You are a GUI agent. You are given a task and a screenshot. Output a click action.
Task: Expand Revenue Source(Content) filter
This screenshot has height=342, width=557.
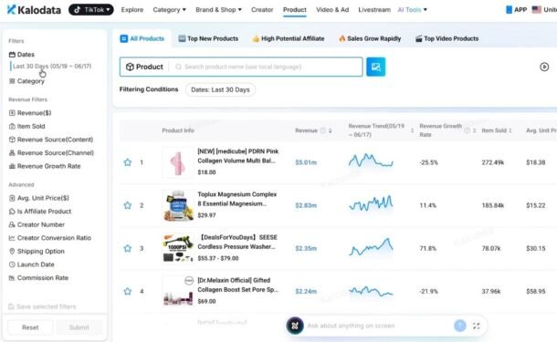tap(51, 140)
